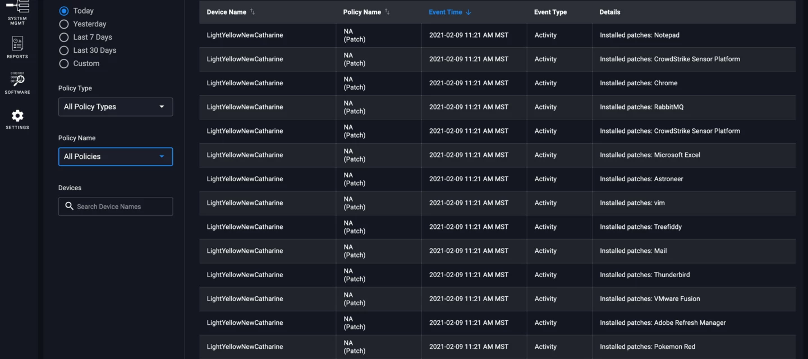Select Last 30 Days radio option

[64, 50]
